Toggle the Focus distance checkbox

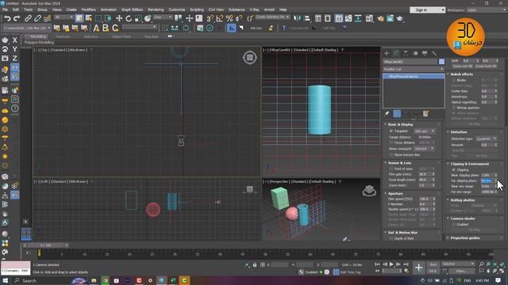(391, 142)
